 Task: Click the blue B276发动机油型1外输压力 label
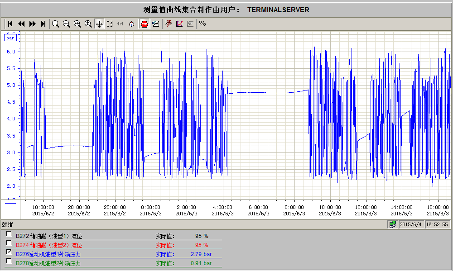[x=48, y=254]
